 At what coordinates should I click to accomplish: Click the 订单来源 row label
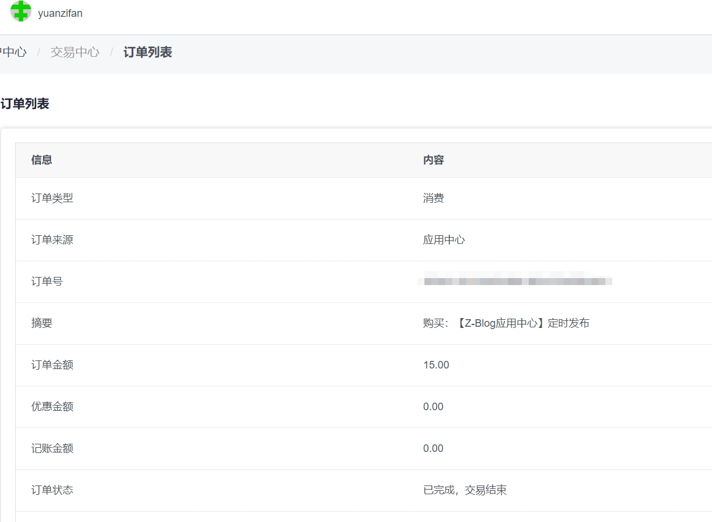pos(52,240)
